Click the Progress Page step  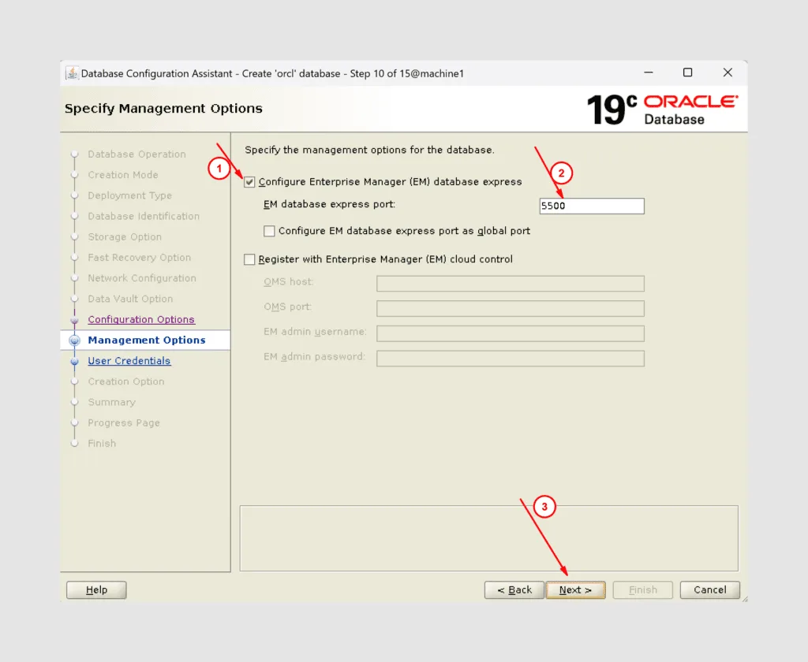point(124,422)
